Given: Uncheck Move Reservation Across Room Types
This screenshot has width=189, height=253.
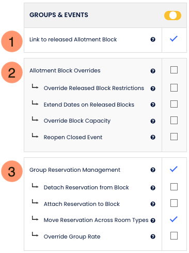Looking at the screenshot, I should [174, 219].
